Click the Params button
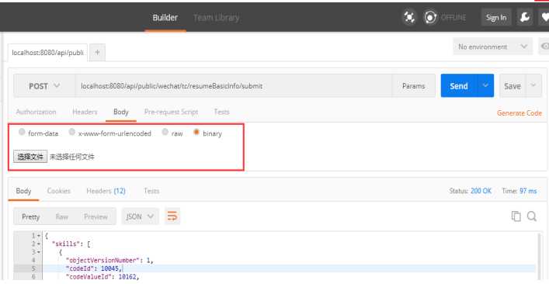 (414, 85)
